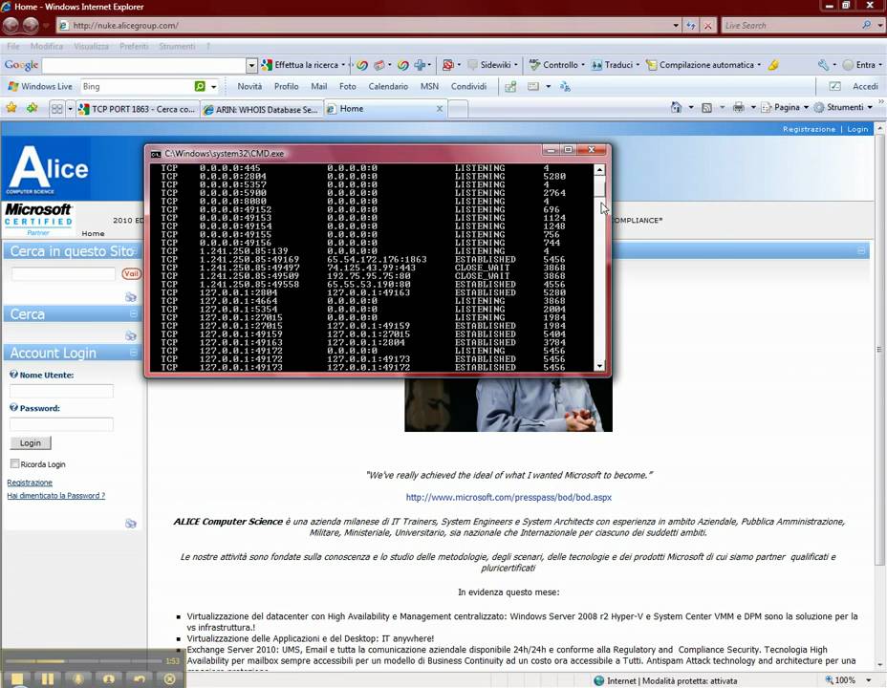Click the Windows Live share icon
The width and height of the screenshot is (887, 688).
click(x=510, y=87)
